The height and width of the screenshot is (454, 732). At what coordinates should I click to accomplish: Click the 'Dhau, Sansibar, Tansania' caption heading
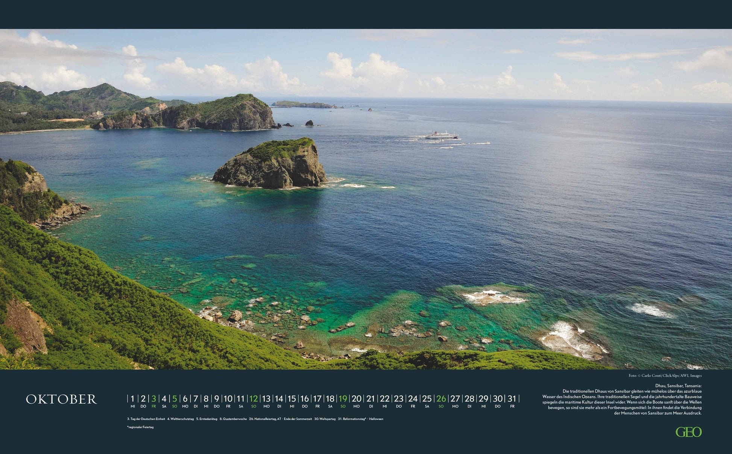(678, 386)
